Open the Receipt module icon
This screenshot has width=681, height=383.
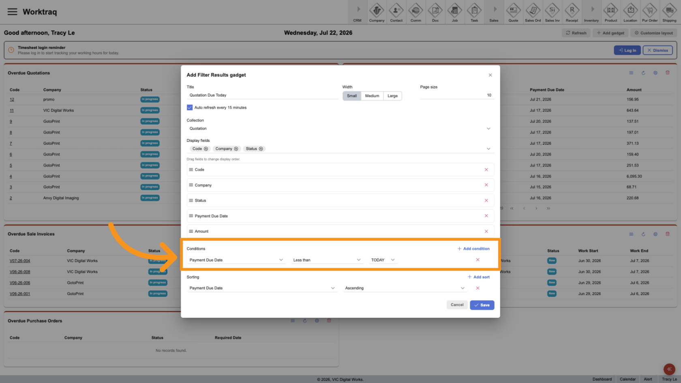pos(572,12)
